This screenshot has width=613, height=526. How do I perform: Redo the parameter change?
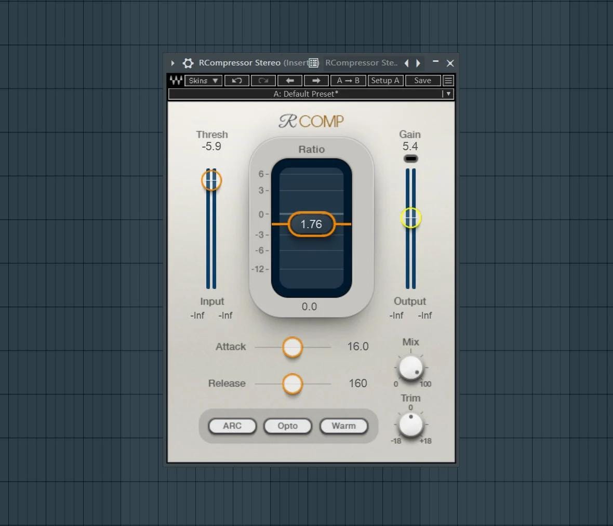click(x=263, y=81)
